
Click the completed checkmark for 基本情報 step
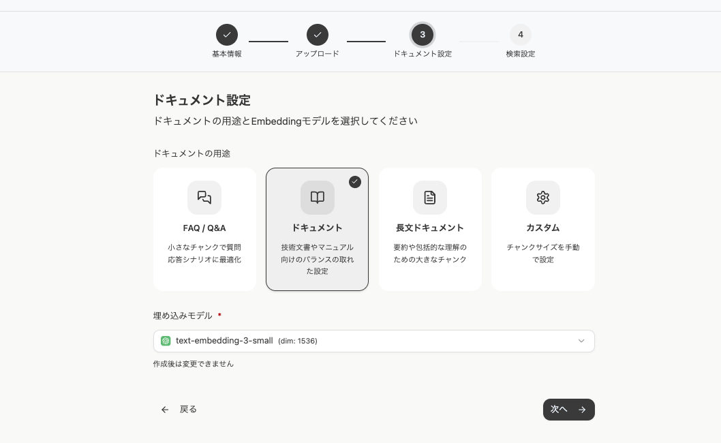(x=227, y=34)
